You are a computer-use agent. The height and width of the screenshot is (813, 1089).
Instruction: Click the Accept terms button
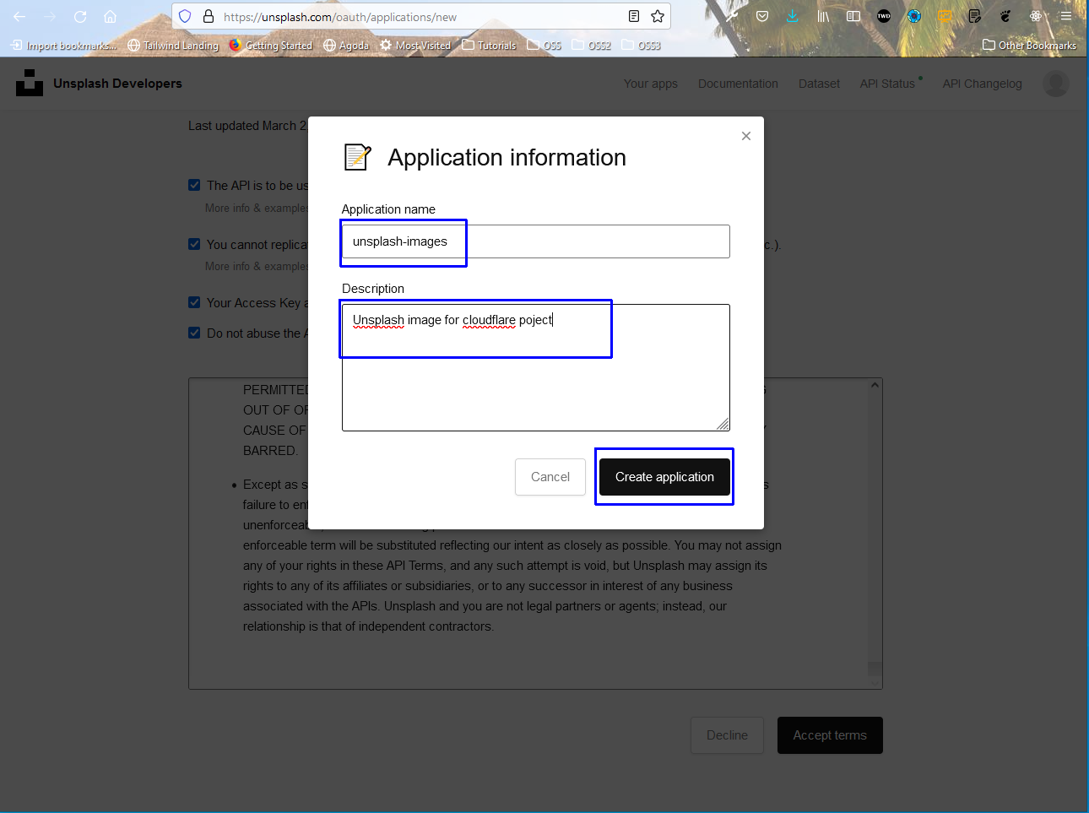(x=830, y=735)
